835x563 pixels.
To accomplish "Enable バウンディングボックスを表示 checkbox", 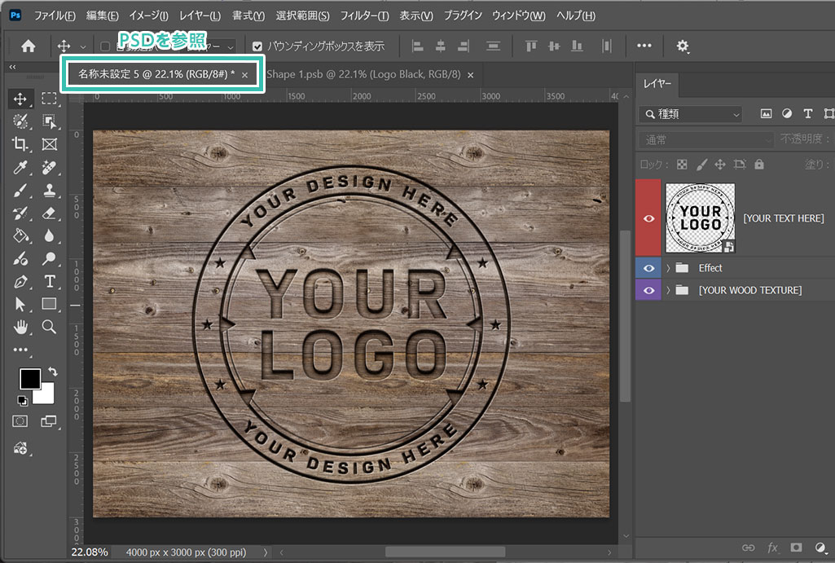I will [x=257, y=46].
